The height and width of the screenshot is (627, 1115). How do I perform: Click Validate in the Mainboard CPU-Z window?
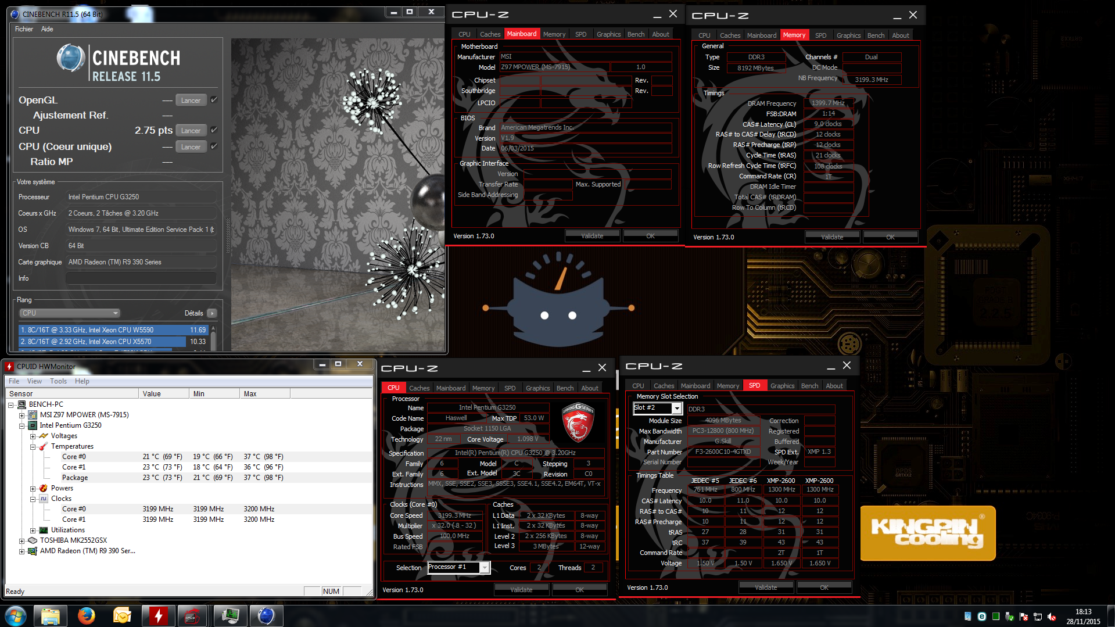[592, 236]
